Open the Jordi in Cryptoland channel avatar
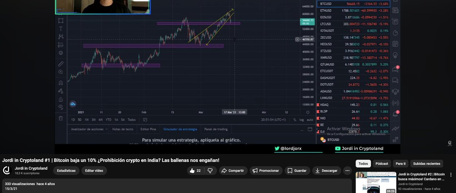Viewport: 456px width, 193px height. [6, 170]
